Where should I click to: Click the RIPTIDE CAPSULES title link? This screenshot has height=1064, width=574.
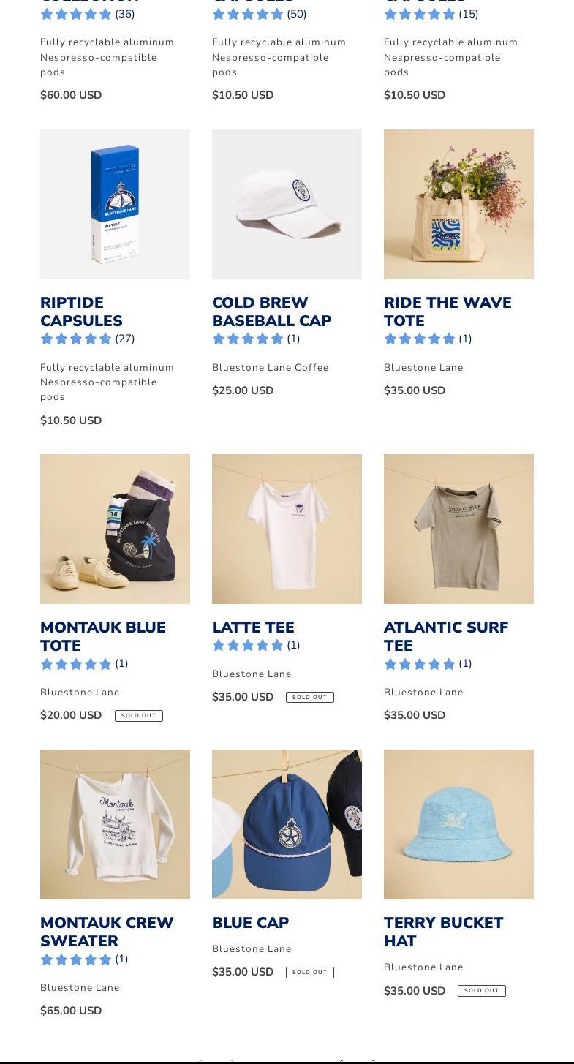81,312
